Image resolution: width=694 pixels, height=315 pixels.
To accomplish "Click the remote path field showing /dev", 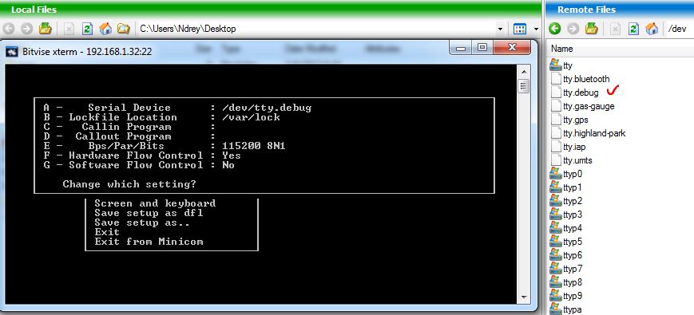I will click(680, 29).
